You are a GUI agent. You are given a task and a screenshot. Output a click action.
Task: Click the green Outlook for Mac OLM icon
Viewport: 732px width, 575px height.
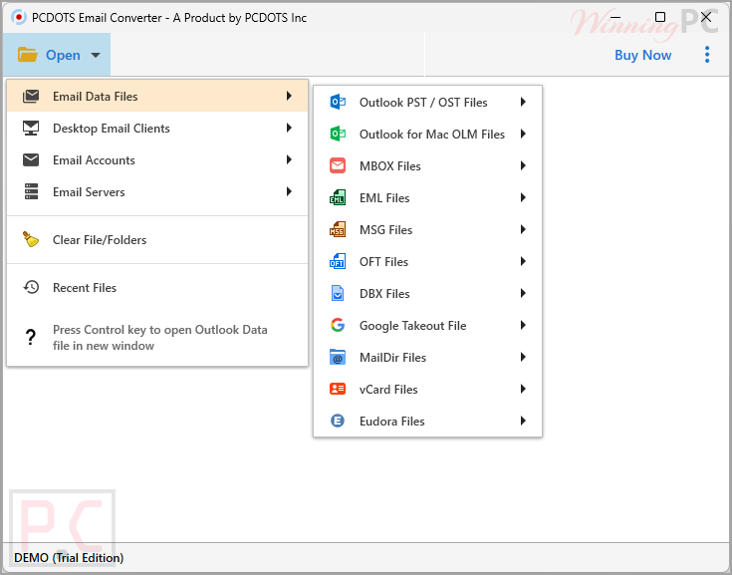338,134
